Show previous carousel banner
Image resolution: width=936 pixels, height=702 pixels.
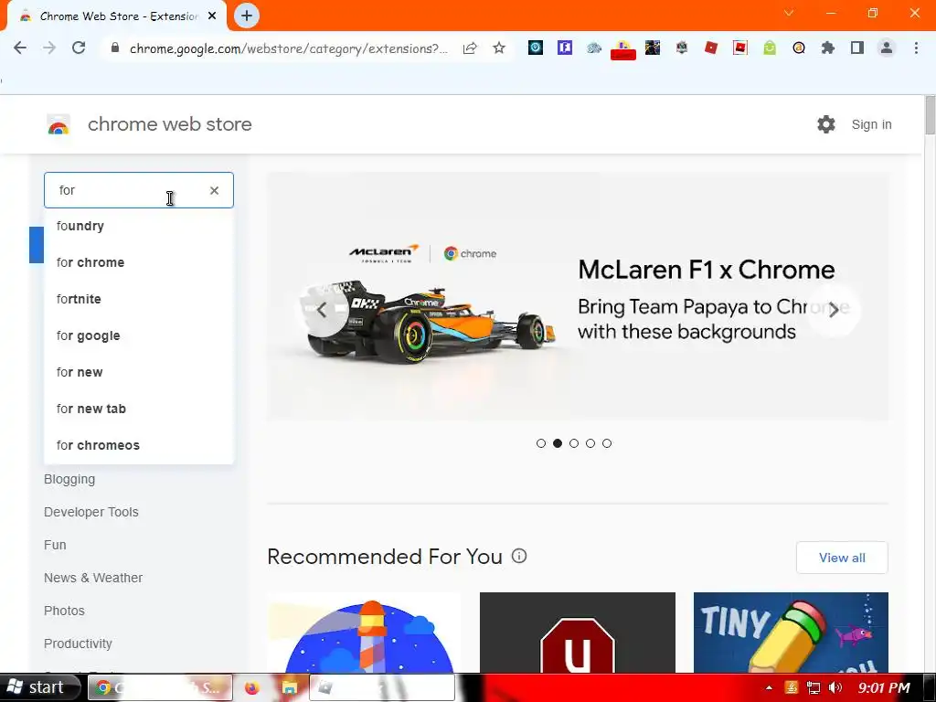(x=323, y=310)
